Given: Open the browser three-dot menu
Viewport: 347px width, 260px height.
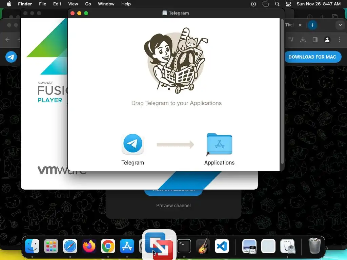Looking at the screenshot, I should pos(340,40).
